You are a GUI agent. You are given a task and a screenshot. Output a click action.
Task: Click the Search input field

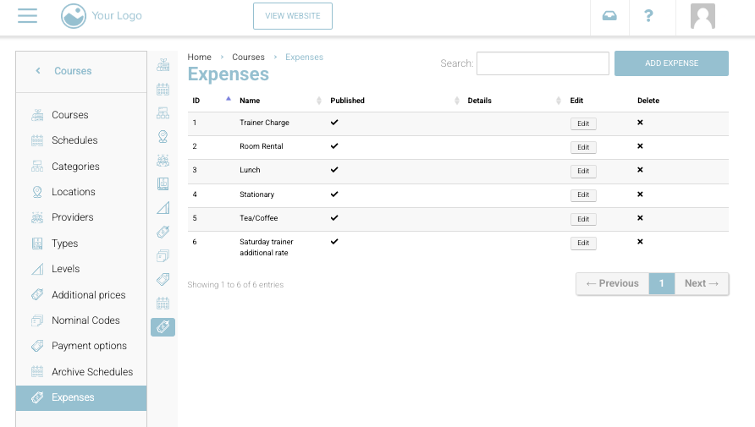[543, 63]
